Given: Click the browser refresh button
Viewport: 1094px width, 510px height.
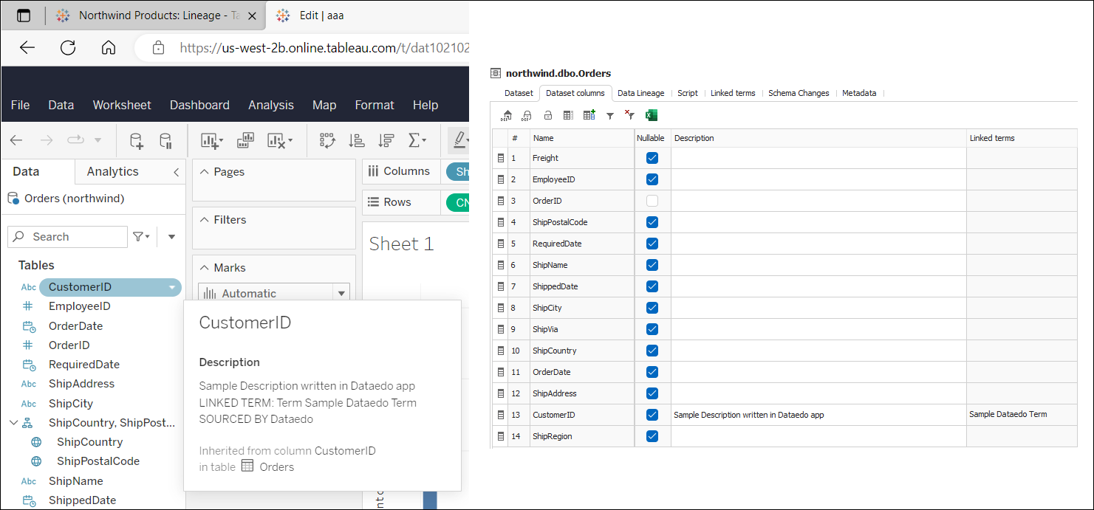Looking at the screenshot, I should coord(68,48).
